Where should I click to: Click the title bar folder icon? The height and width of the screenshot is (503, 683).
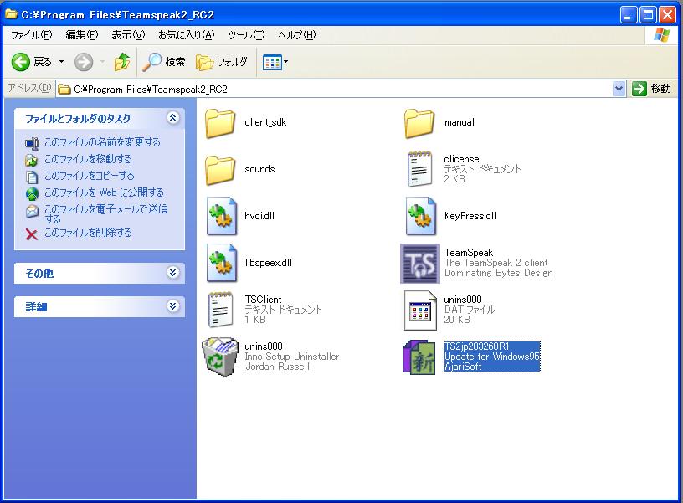pyautogui.click(x=11, y=14)
